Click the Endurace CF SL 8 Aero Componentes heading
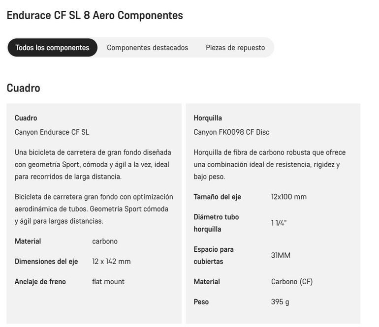The image size is (379, 327). 95,15
